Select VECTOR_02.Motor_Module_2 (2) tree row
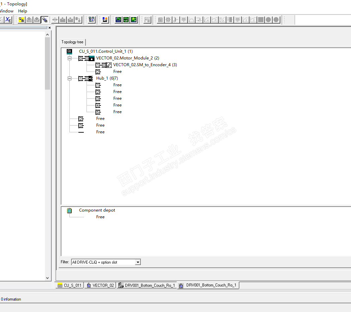This screenshot has width=351, height=312. (x=128, y=58)
